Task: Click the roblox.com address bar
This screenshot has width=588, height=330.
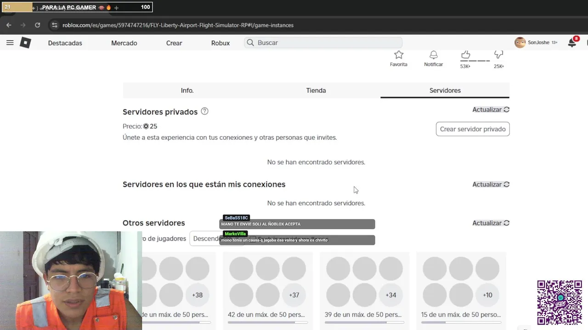Action: tap(178, 25)
